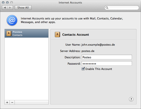
Task: Add an account with the plus button
Action: coord(7,102)
